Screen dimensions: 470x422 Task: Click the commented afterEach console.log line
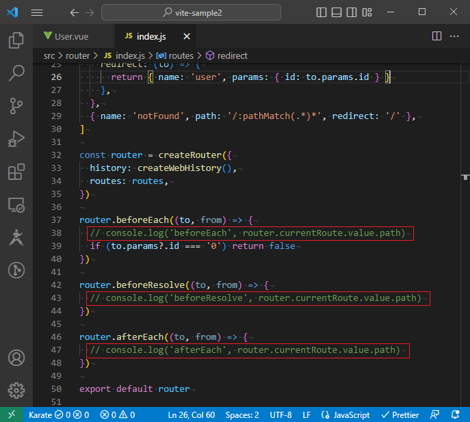click(x=245, y=350)
